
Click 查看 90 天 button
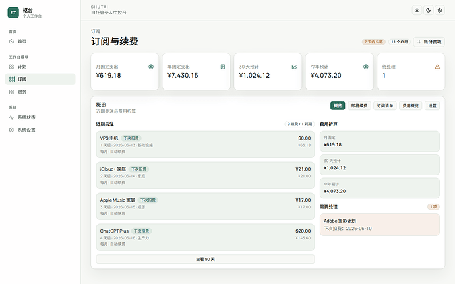pos(205,259)
